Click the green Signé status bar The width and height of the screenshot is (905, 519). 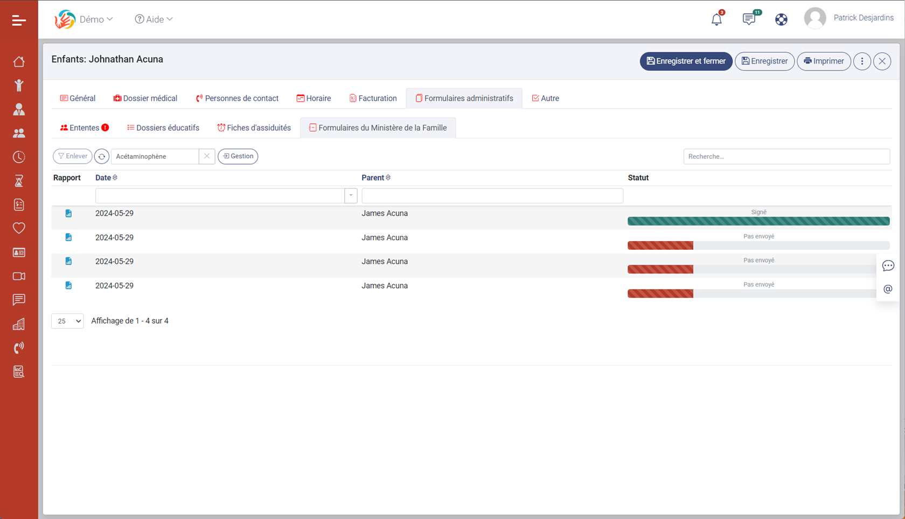758,221
